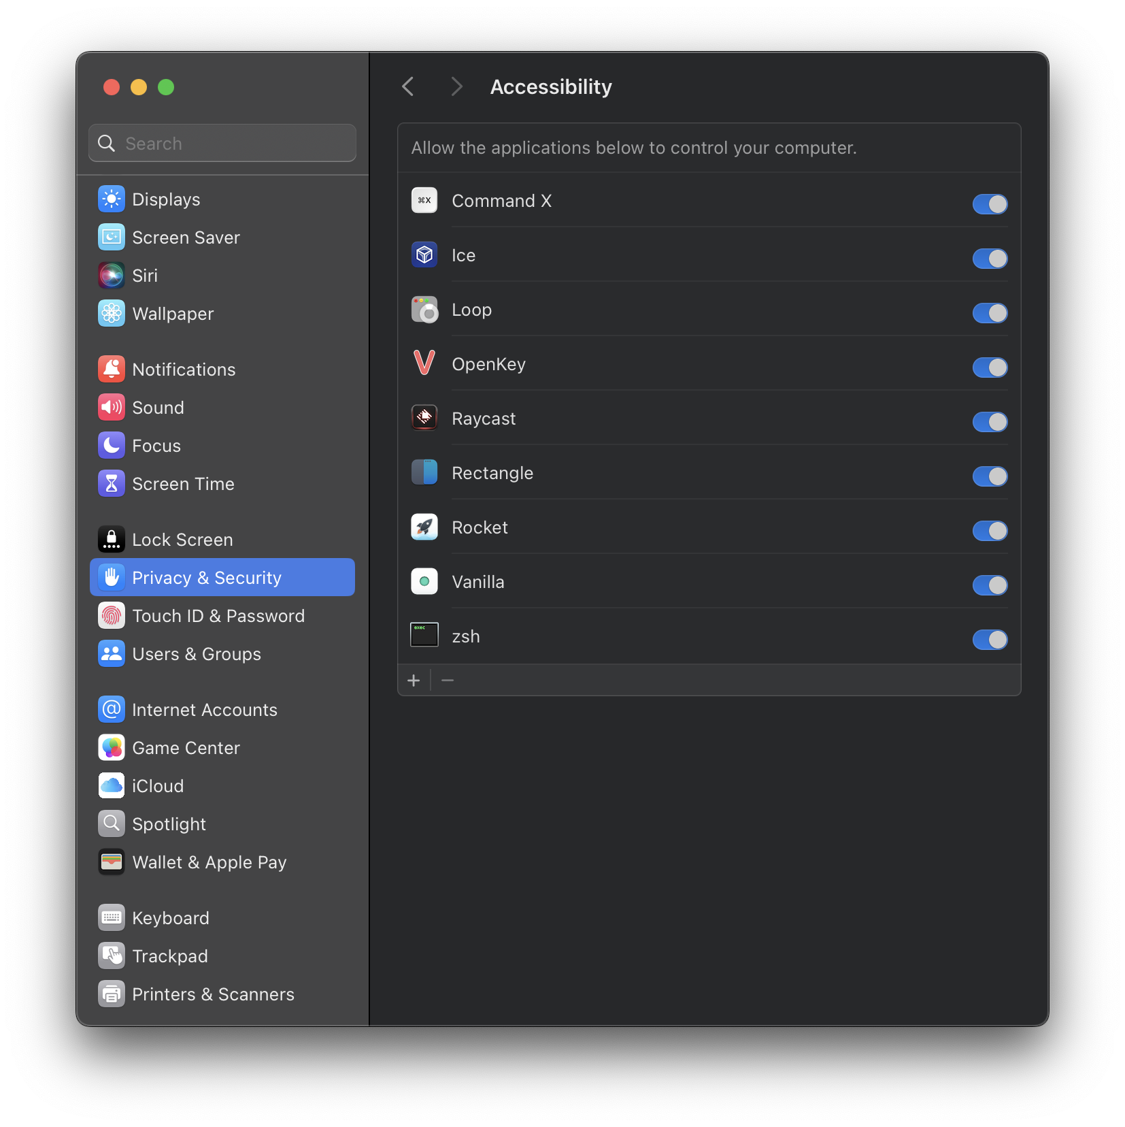Disable accessibility access for Command X
The height and width of the screenshot is (1127, 1125).
click(990, 204)
